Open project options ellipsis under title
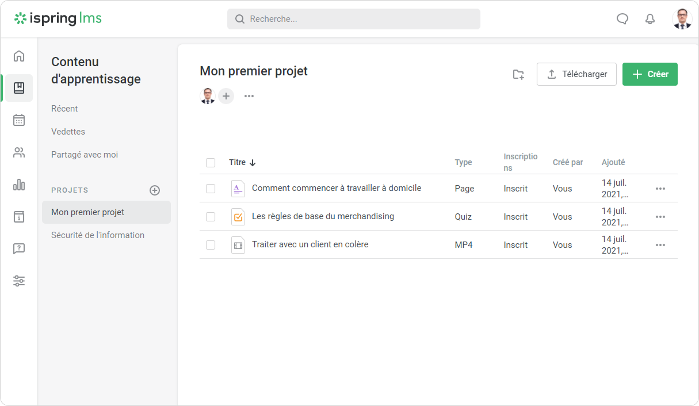The height and width of the screenshot is (406, 699). coord(249,96)
